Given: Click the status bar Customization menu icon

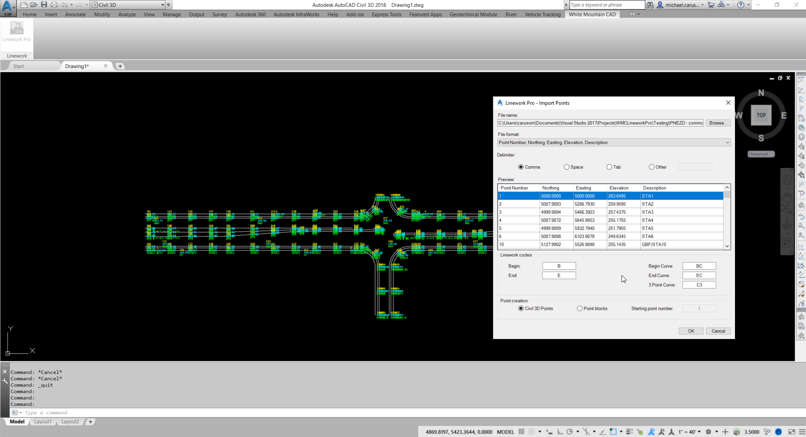Looking at the screenshot, I should 802,432.
